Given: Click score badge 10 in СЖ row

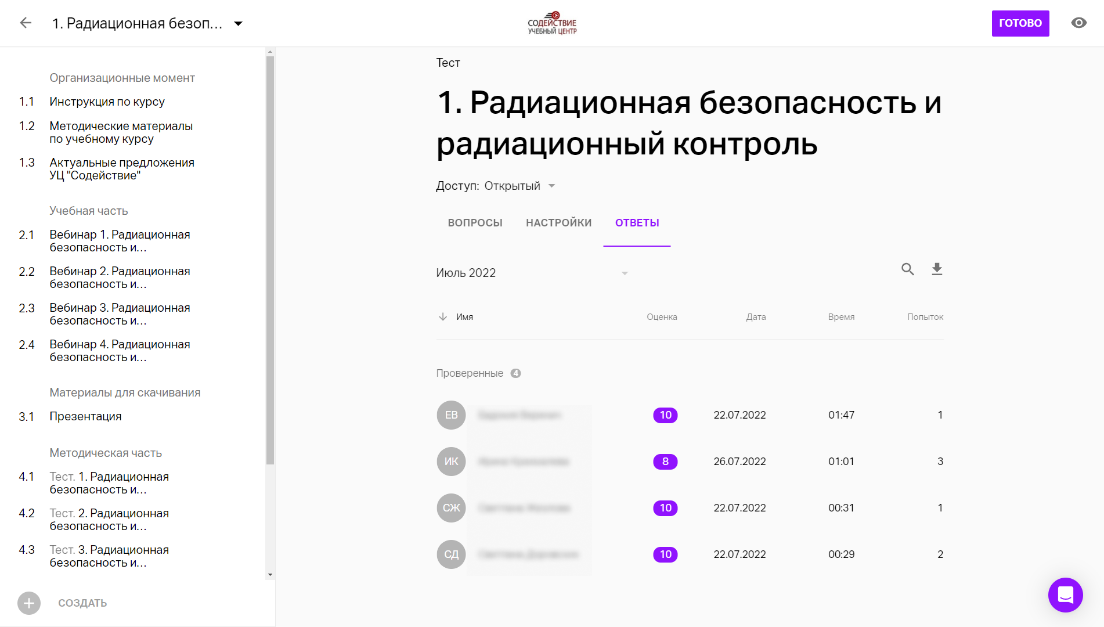Looking at the screenshot, I should click(x=665, y=508).
